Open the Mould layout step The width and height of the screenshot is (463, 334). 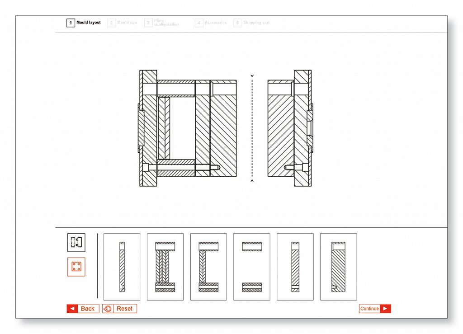84,23
